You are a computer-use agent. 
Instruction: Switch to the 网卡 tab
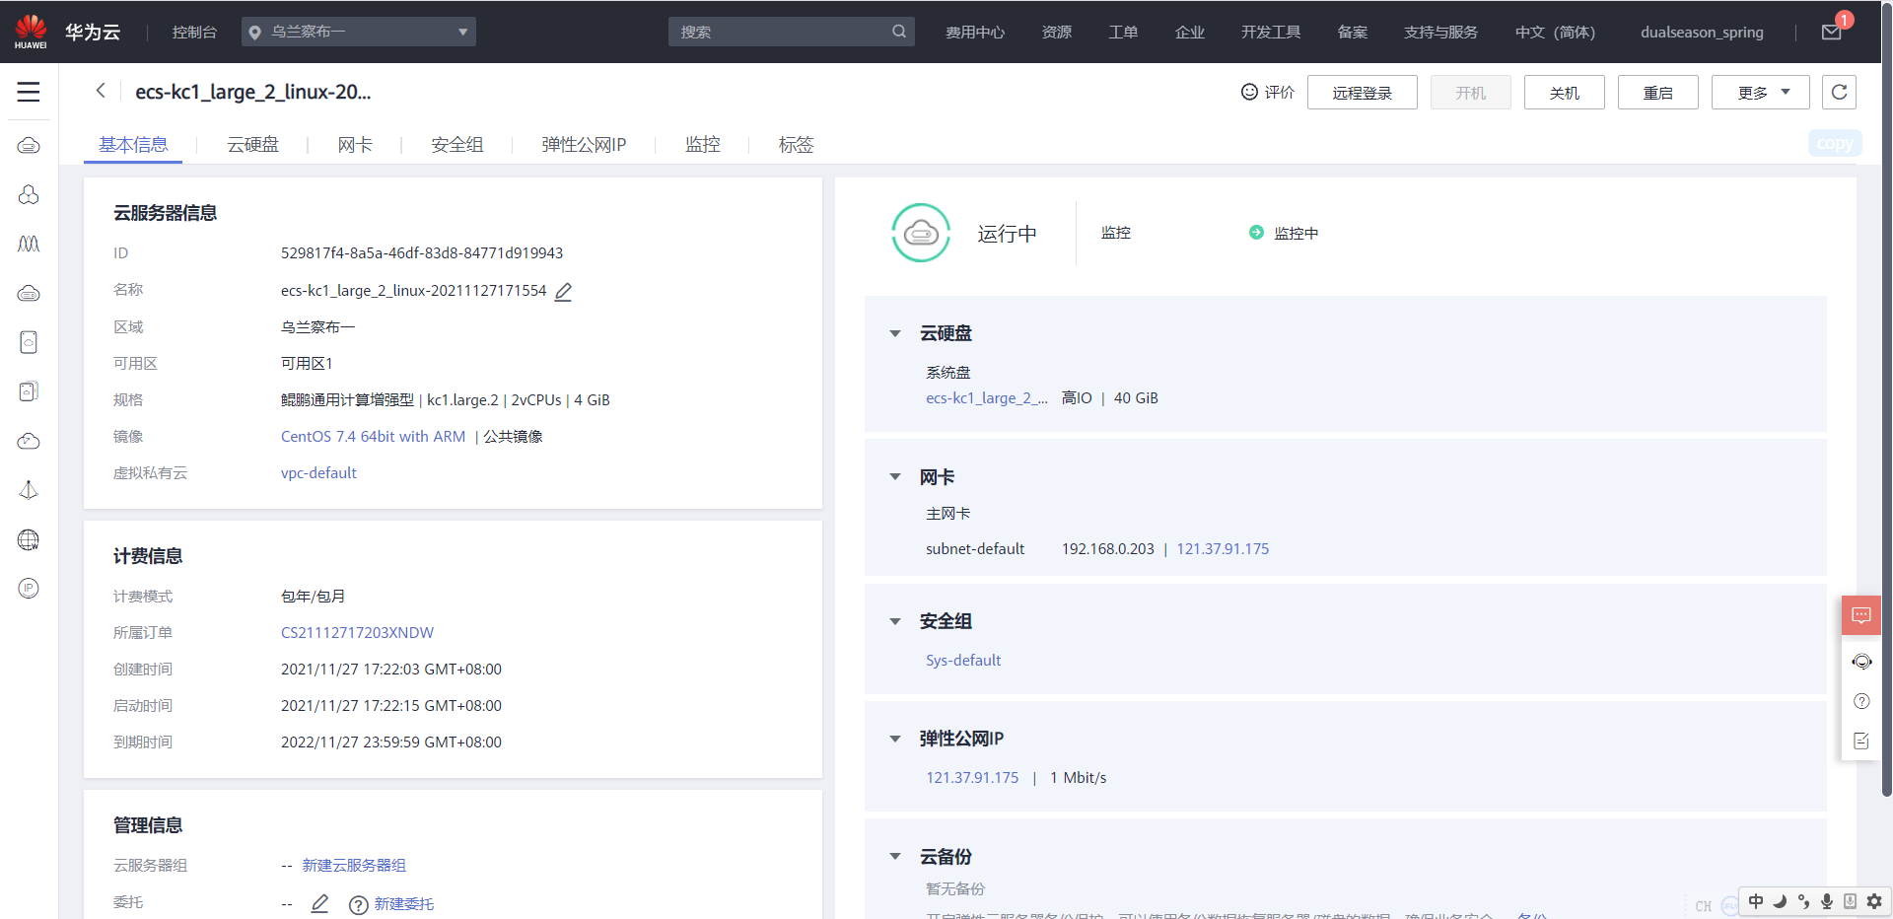tap(355, 145)
